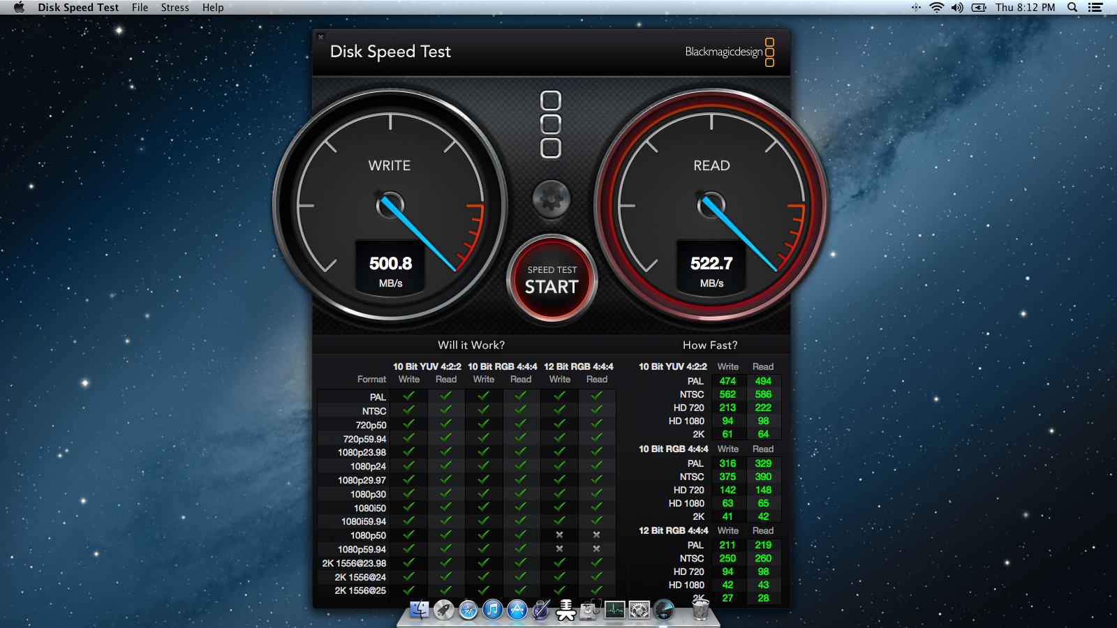1117x628 pixels.
Task: Click the 'How Fast?' heading
Action: [710, 345]
